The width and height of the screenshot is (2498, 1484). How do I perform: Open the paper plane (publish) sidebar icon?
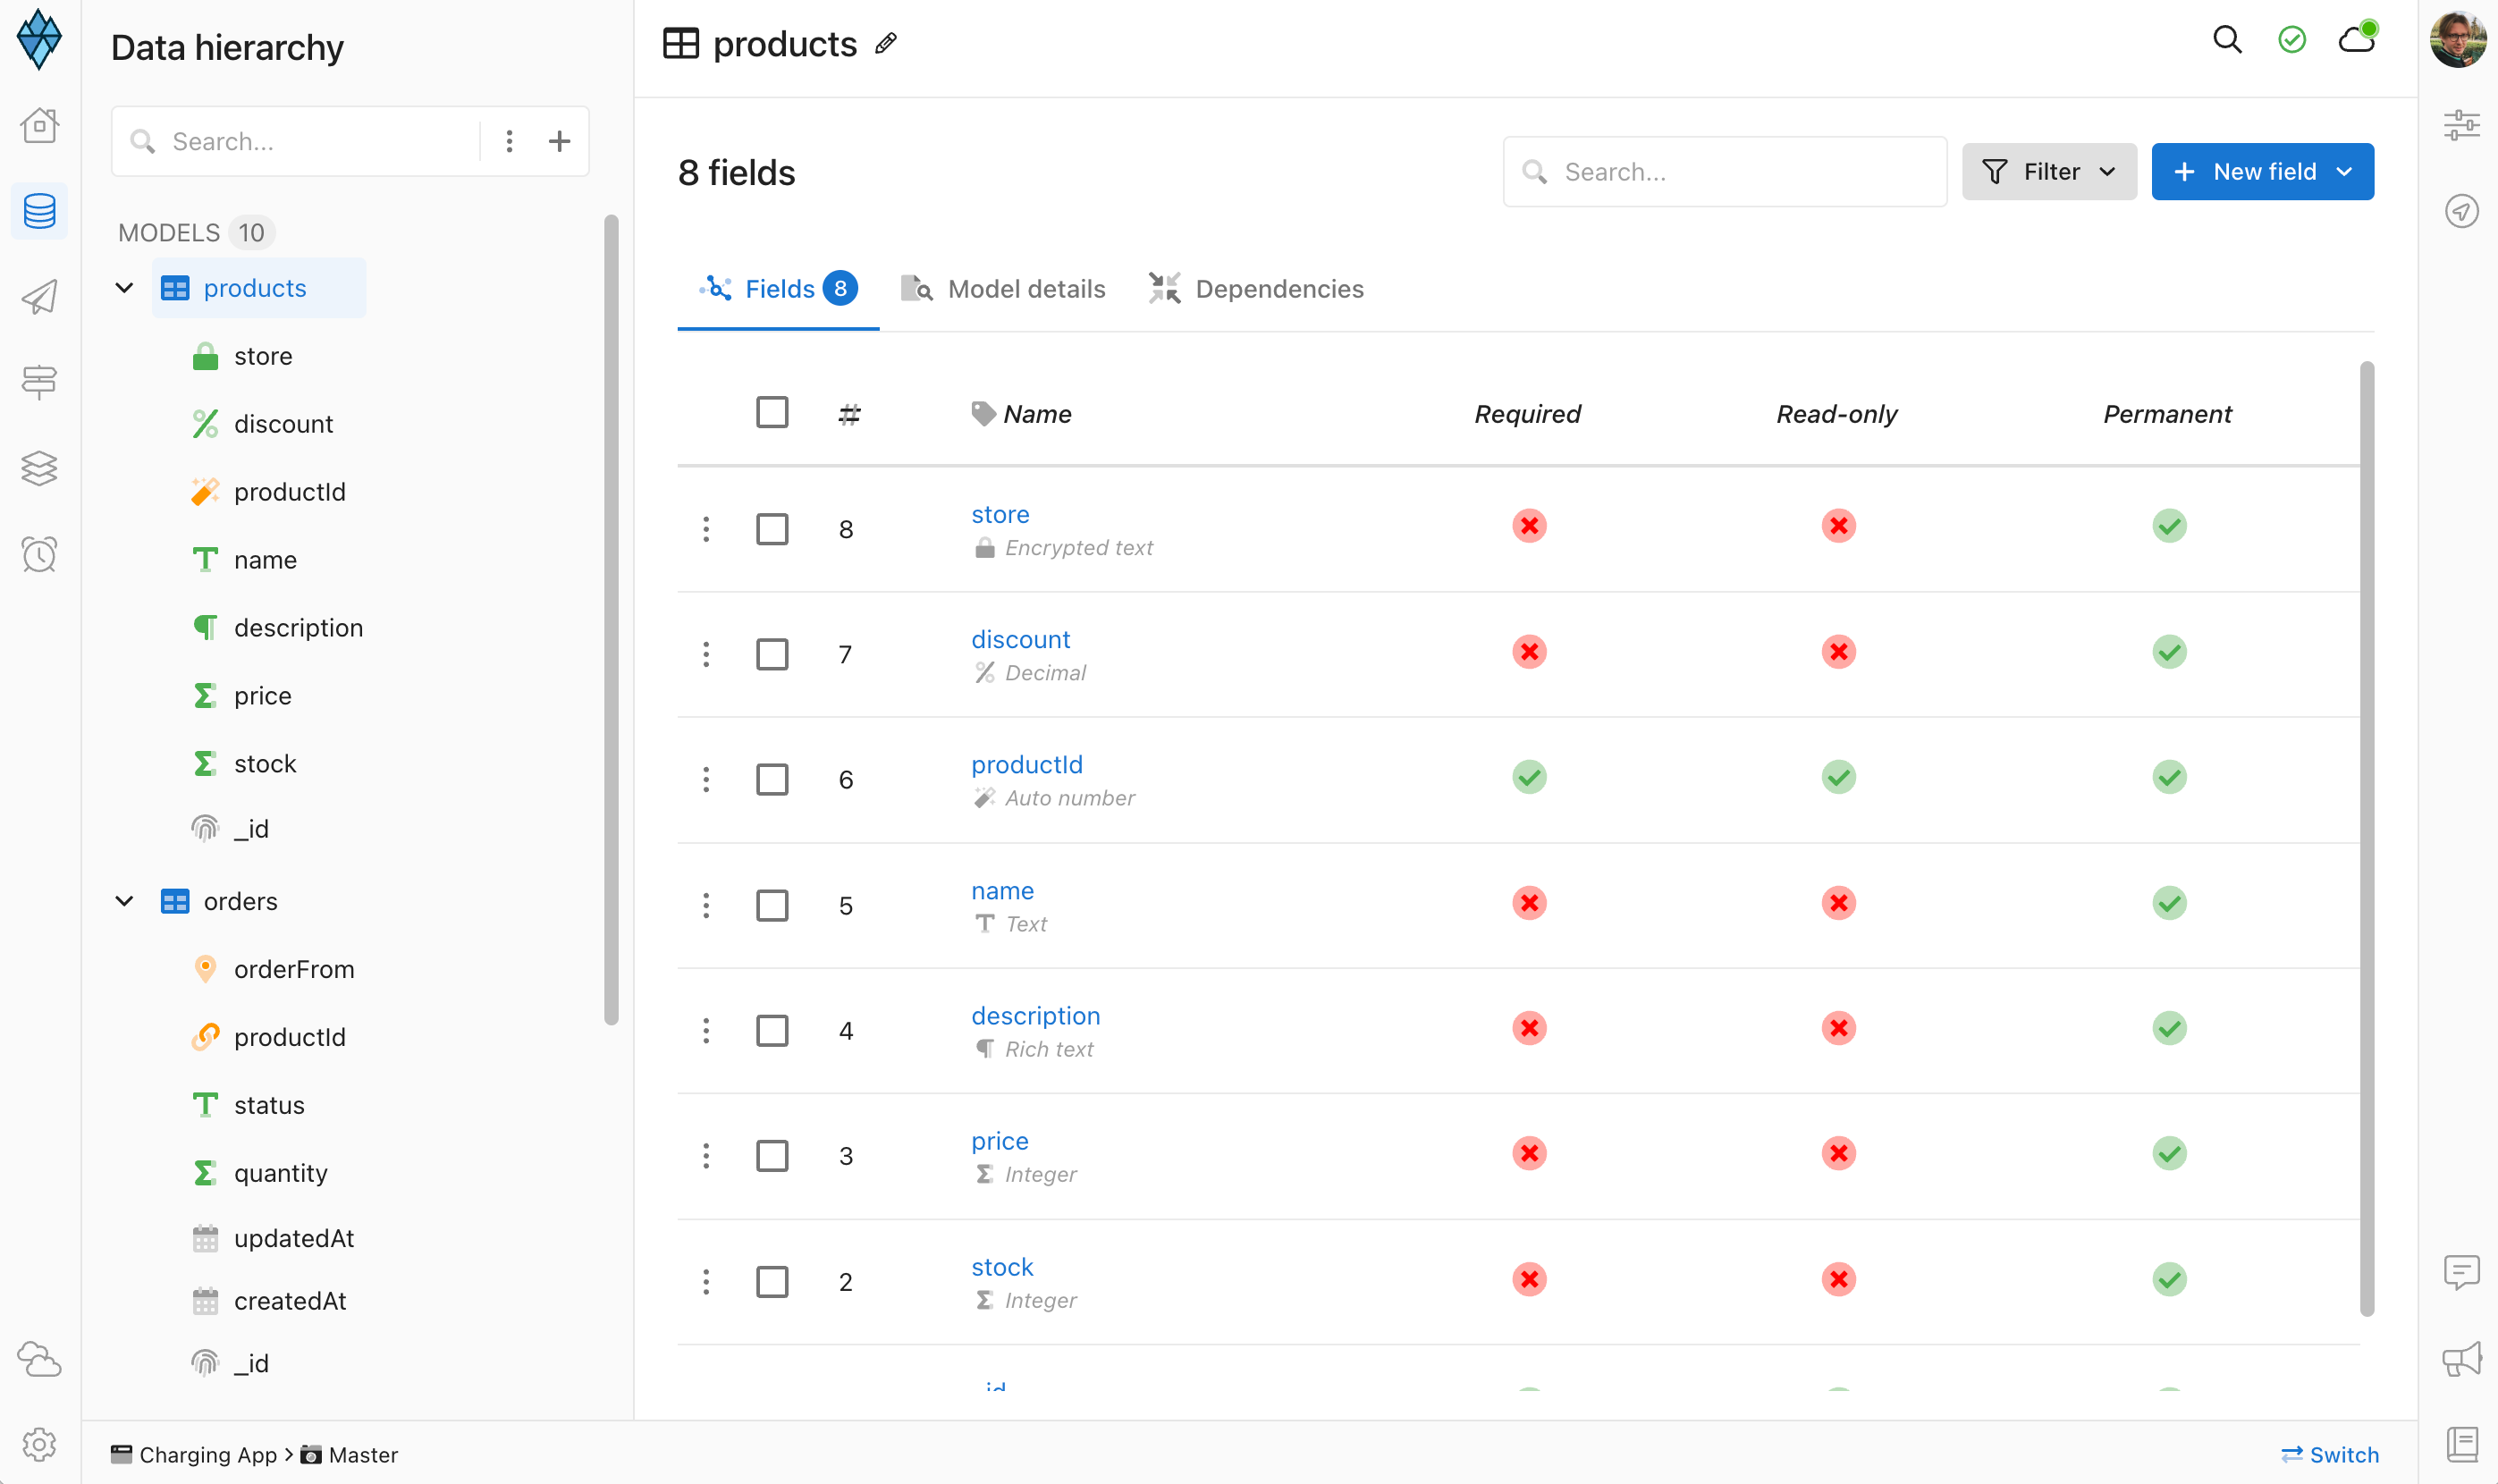39,296
